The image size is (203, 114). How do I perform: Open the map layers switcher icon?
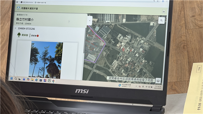[x=158, y=81]
